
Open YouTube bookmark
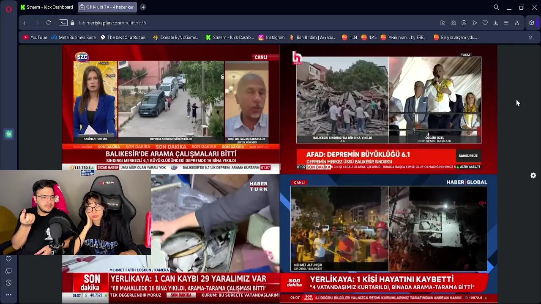click(x=35, y=38)
